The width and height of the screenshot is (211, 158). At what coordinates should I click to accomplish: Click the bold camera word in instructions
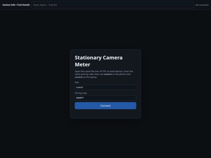point(108,74)
